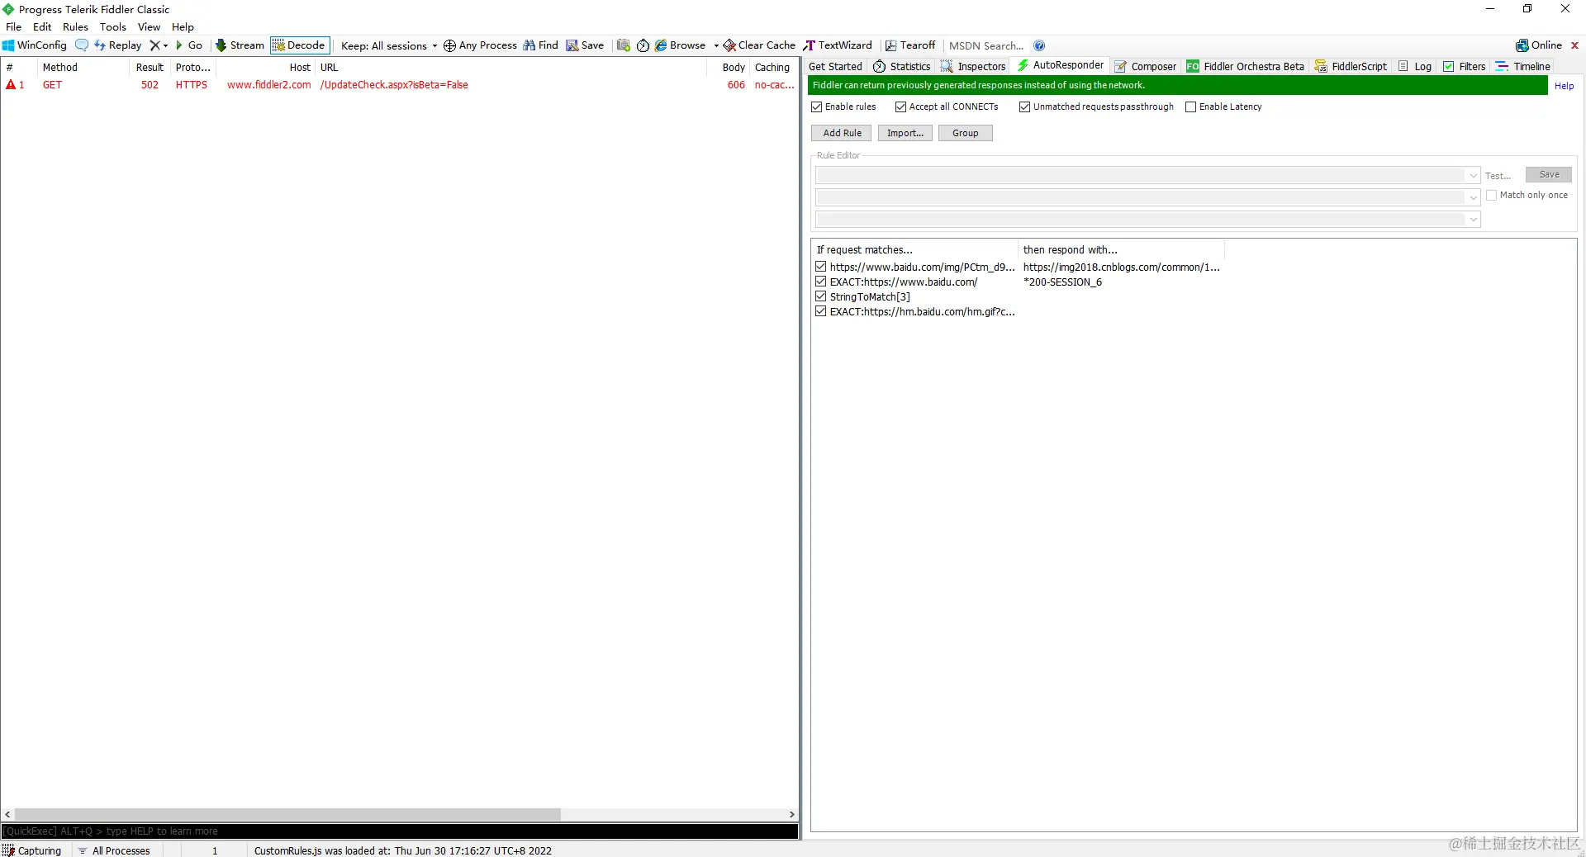The image size is (1586, 857).
Task: Open Find sessions binoculars
Action: tap(541, 45)
